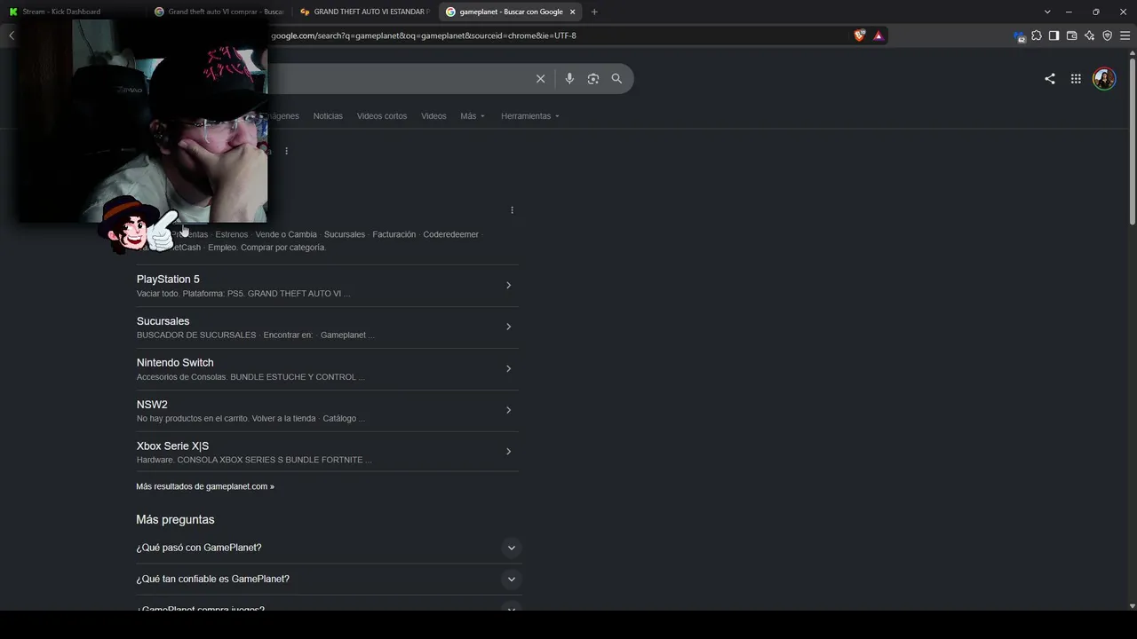Start a voice search with the microphone
Screen dimensions: 1137x639
569,79
